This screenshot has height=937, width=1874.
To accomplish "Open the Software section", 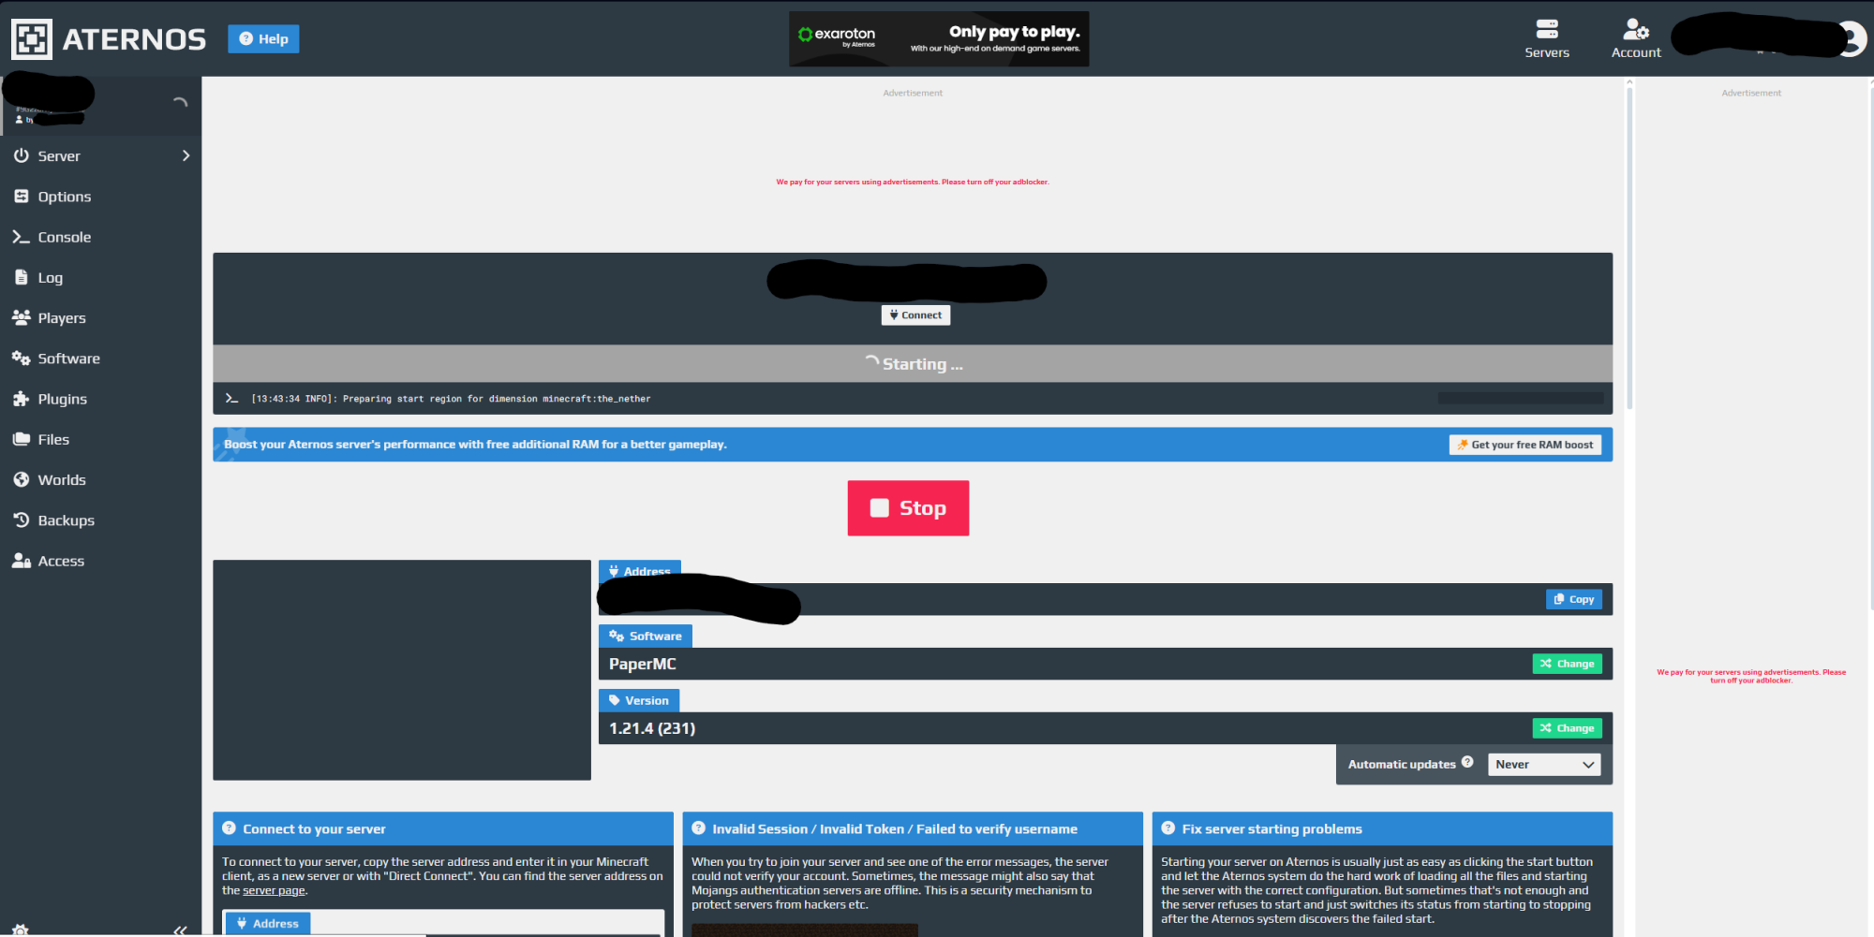I will tap(68, 358).
